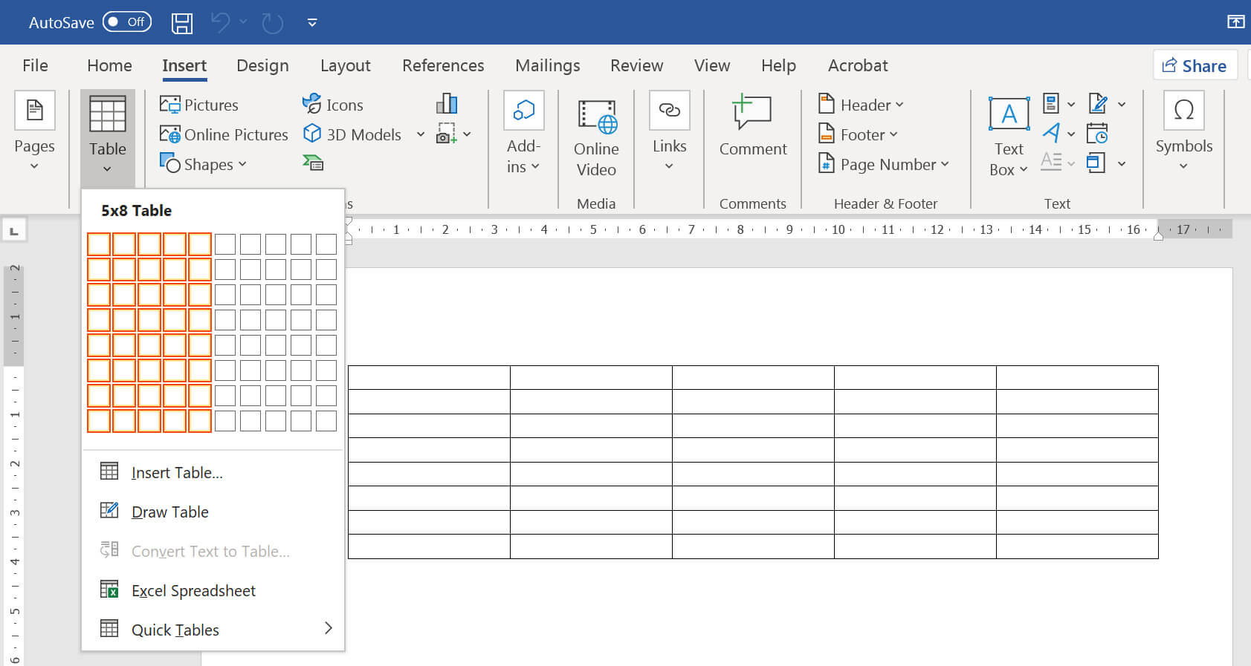Click the Add-ins icon
The height and width of the screenshot is (666, 1251).
523,110
